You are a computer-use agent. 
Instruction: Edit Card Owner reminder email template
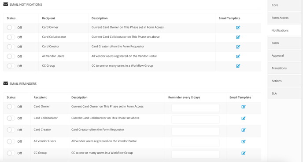point(243,107)
